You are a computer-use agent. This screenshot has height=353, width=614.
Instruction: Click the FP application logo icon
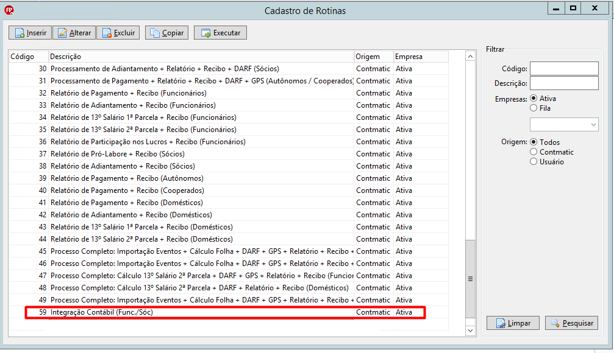click(9, 10)
